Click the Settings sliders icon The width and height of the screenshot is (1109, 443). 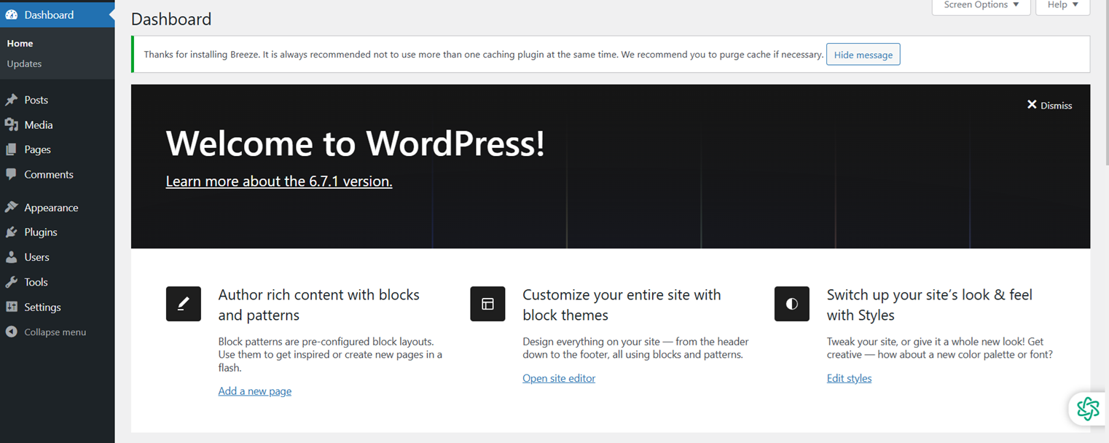[x=12, y=307]
